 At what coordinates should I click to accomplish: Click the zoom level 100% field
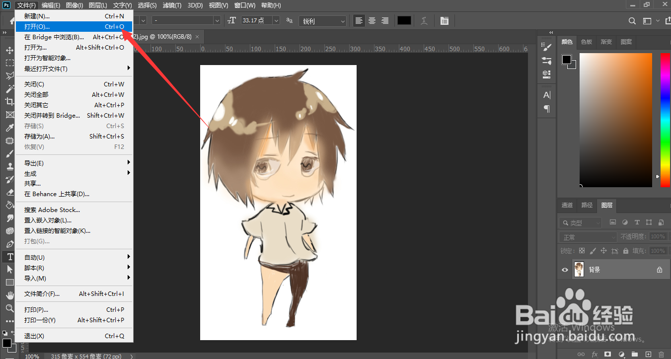(x=32, y=356)
